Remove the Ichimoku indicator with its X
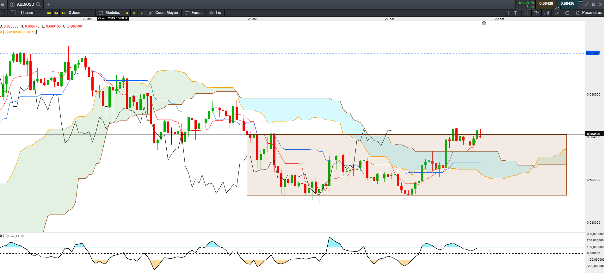 2,32
